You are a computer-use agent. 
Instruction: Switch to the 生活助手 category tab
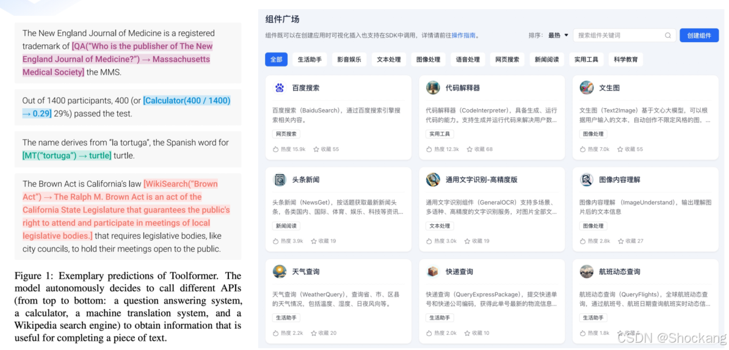click(310, 60)
